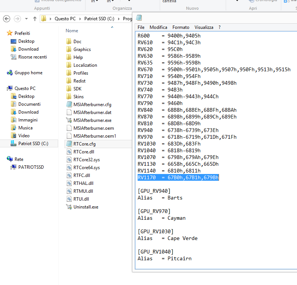Select RTFC.dll file icon
This screenshot has height=285, width=297.
pyautogui.click(x=69, y=175)
